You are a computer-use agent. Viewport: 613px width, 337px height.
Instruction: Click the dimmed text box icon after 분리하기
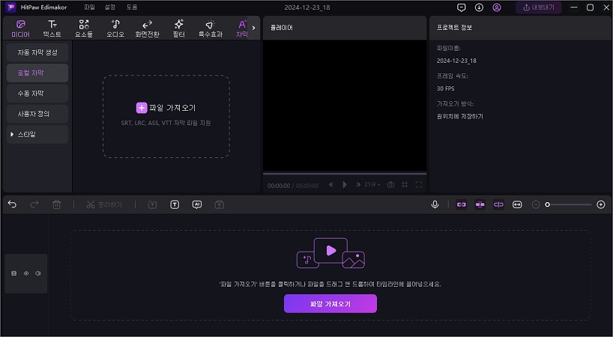tap(152, 204)
